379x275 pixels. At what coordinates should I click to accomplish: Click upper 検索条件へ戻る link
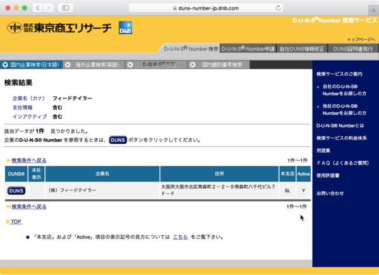click(29, 160)
